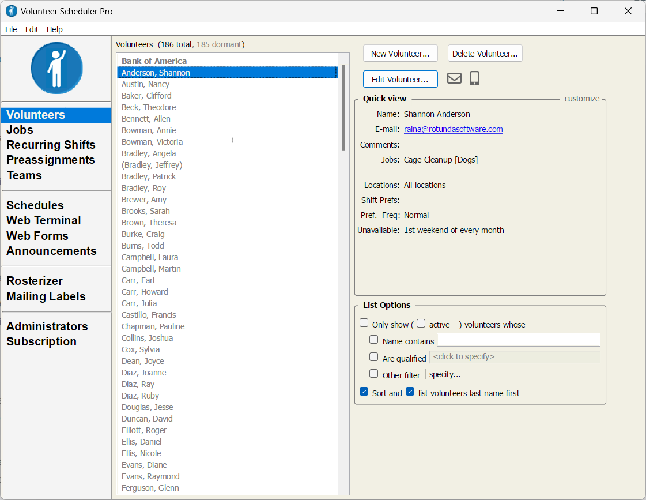
Task: Click the app icon in title bar
Action: point(11,11)
